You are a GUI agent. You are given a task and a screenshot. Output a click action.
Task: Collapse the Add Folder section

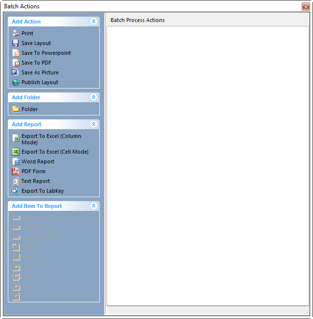coord(93,97)
